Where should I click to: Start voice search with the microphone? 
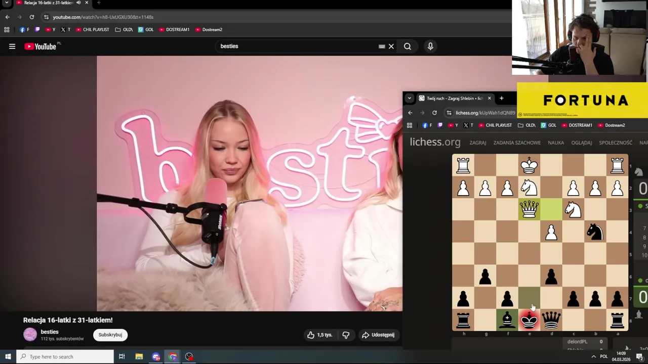coord(430,47)
